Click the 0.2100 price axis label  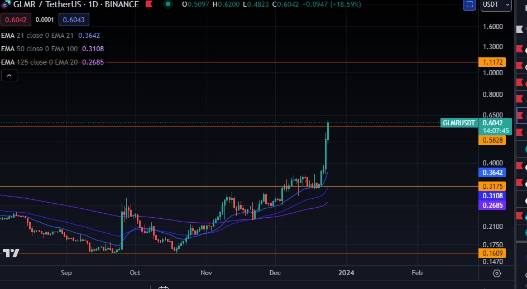pos(493,227)
